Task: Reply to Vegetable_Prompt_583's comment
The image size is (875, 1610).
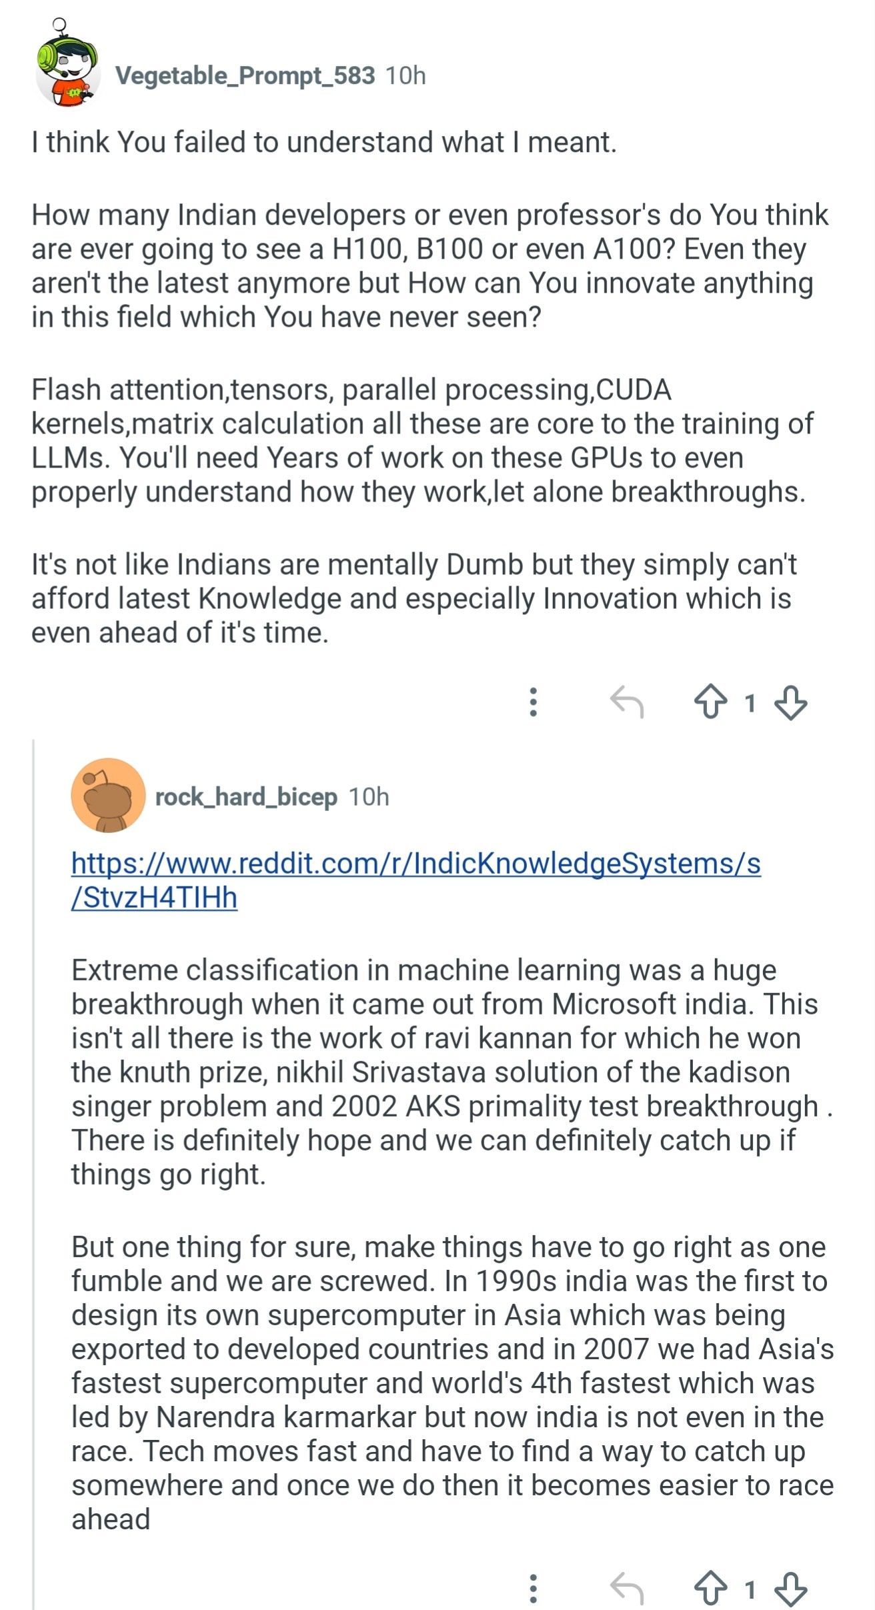Action: (x=627, y=702)
